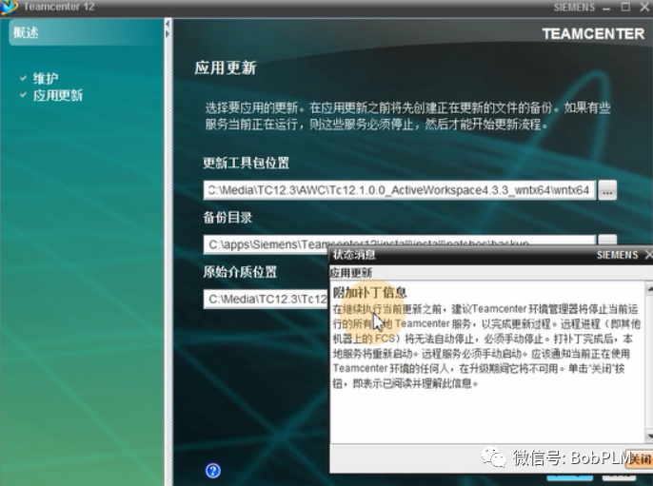The width and height of the screenshot is (653, 486).
Task: Browse for the update kit location
Action: 607,190
